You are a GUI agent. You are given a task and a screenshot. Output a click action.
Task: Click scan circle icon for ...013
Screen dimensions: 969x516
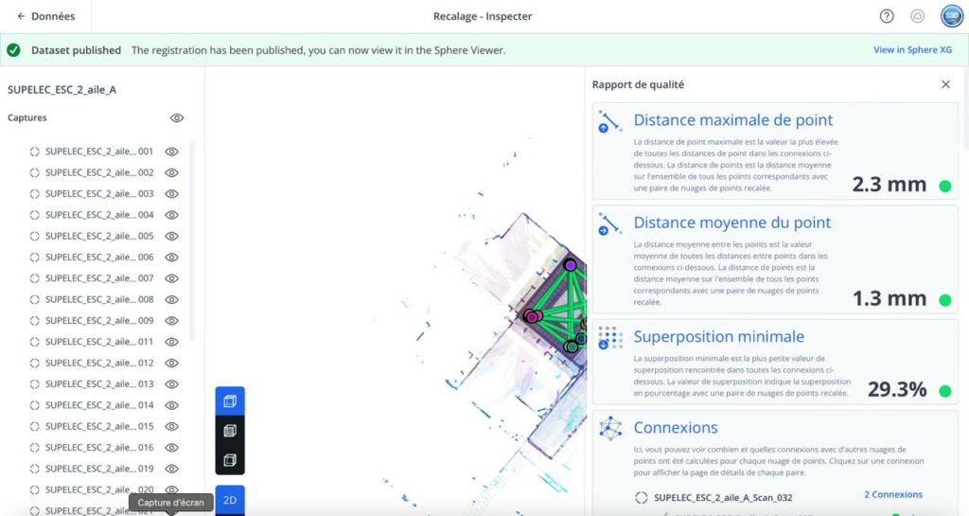coord(35,383)
